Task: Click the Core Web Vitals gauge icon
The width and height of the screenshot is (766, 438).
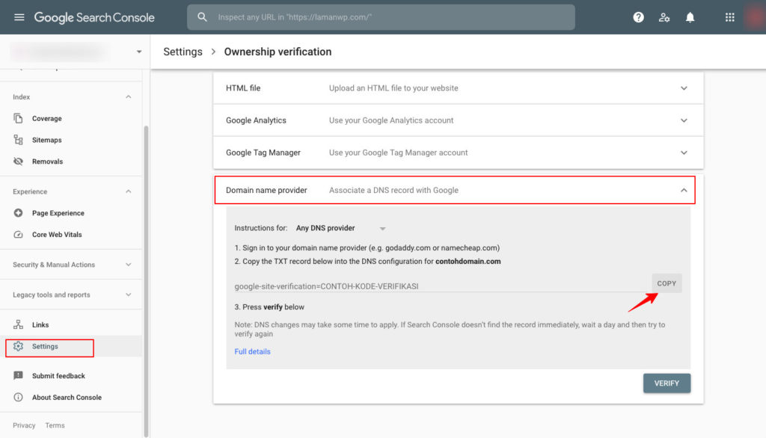Action: [x=18, y=235]
